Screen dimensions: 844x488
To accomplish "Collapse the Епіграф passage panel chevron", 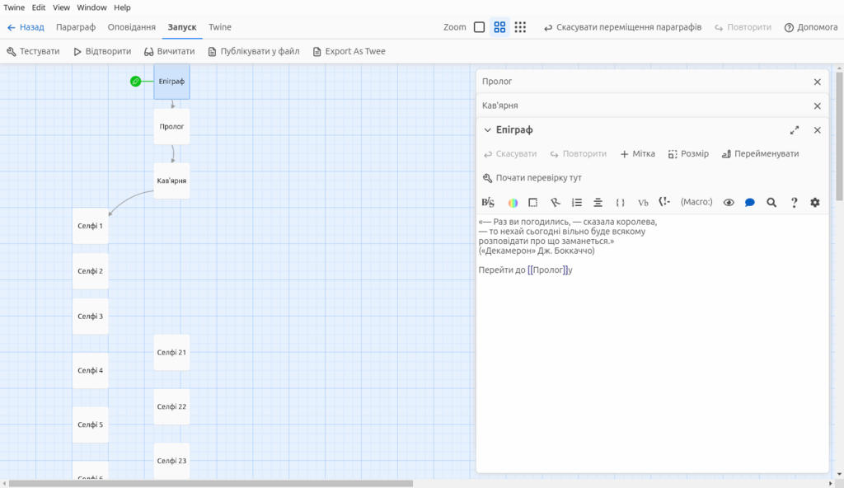I will click(x=487, y=129).
